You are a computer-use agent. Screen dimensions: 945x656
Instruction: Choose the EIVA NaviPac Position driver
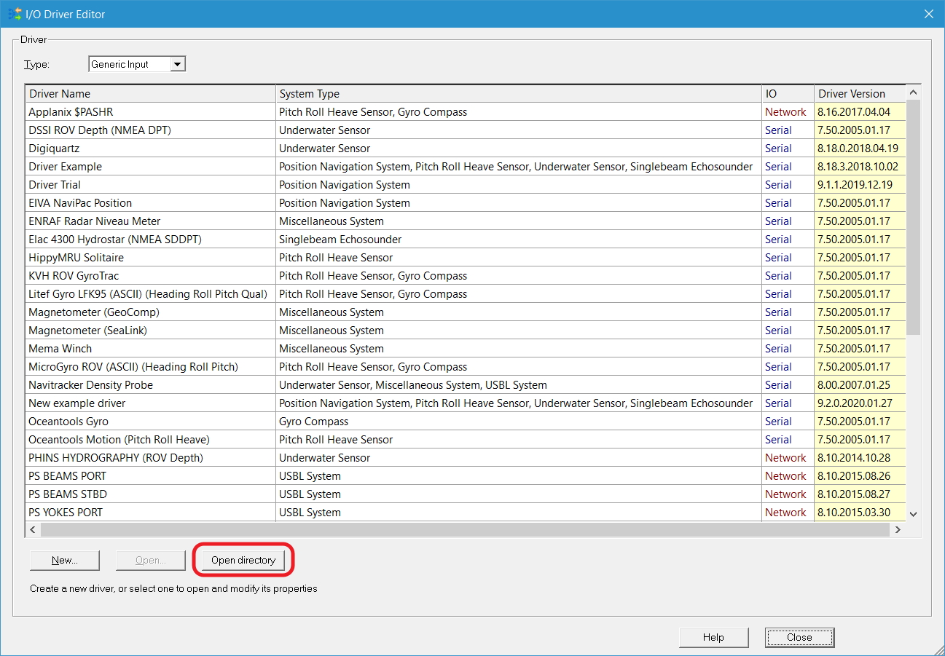pos(80,203)
